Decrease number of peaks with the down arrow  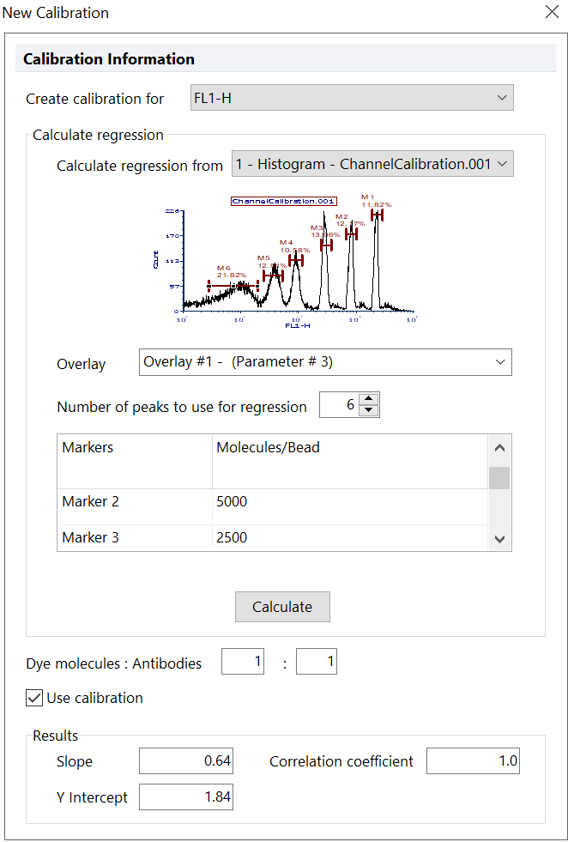pyautogui.click(x=369, y=409)
